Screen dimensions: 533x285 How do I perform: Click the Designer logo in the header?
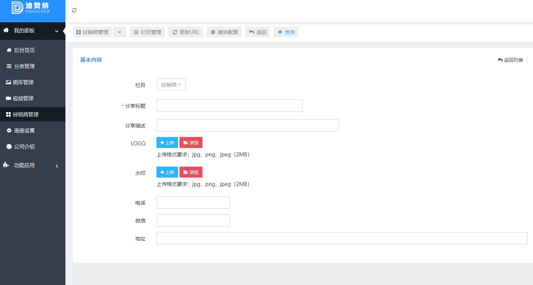[x=31, y=8]
